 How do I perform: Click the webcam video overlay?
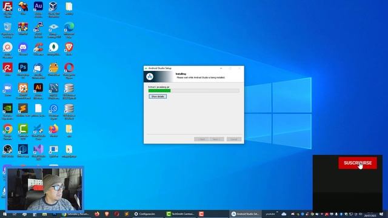44,189
